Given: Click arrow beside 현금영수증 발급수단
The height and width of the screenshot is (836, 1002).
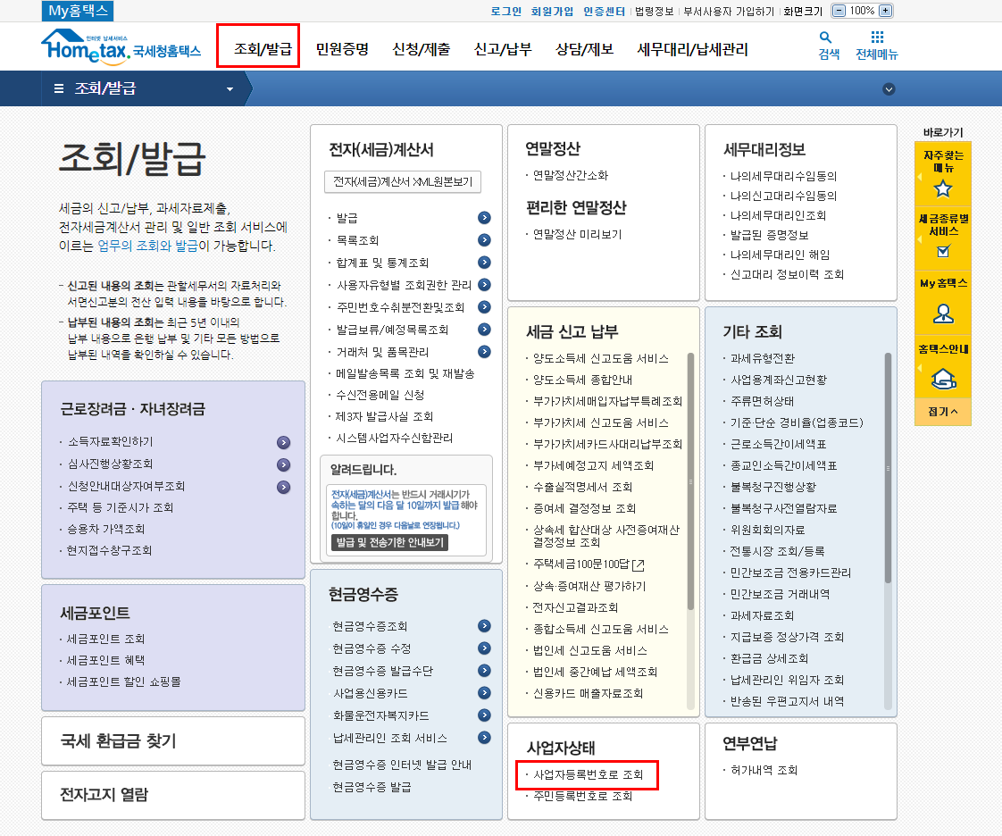Looking at the screenshot, I should coord(484,671).
